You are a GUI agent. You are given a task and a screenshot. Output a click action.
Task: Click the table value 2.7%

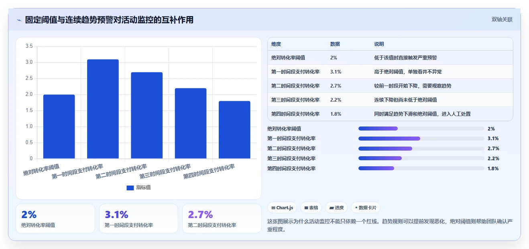(x=336, y=86)
